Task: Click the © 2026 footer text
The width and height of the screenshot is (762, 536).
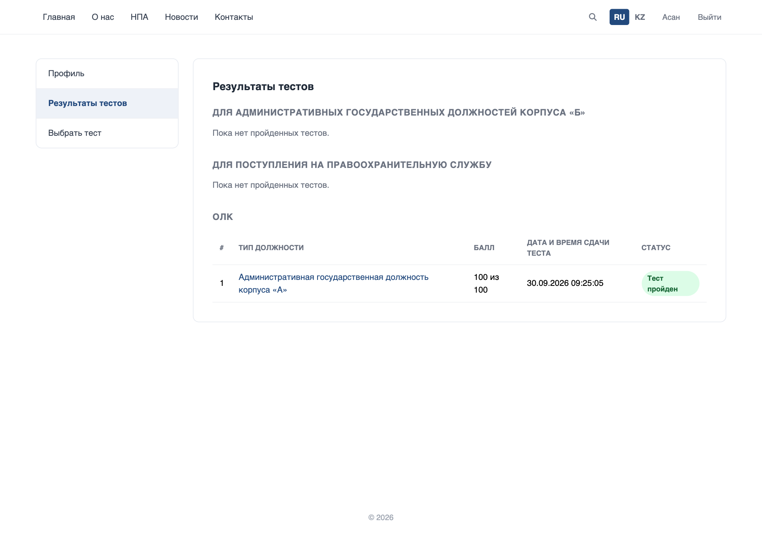Action: (381, 517)
